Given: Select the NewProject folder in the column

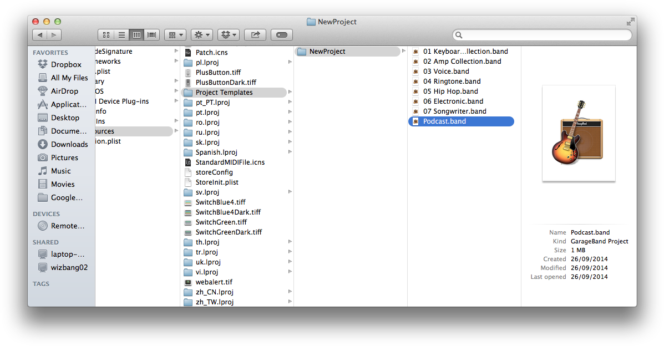Looking at the screenshot, I should pyautogui.click(x=347, y=51).
